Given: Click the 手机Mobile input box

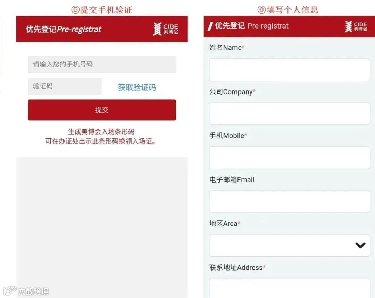Looking at the screenshot, I should tap(290, 158).
